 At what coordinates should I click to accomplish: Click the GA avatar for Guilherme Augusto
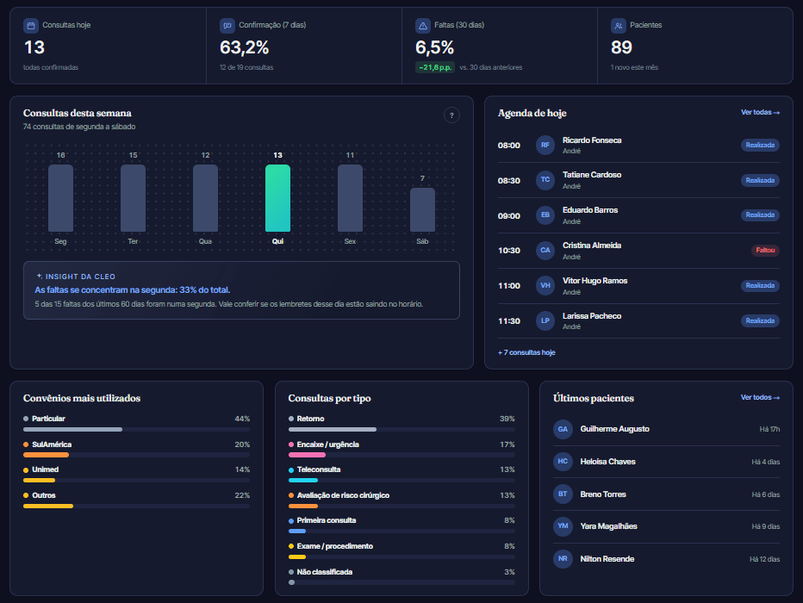[563, 429]
